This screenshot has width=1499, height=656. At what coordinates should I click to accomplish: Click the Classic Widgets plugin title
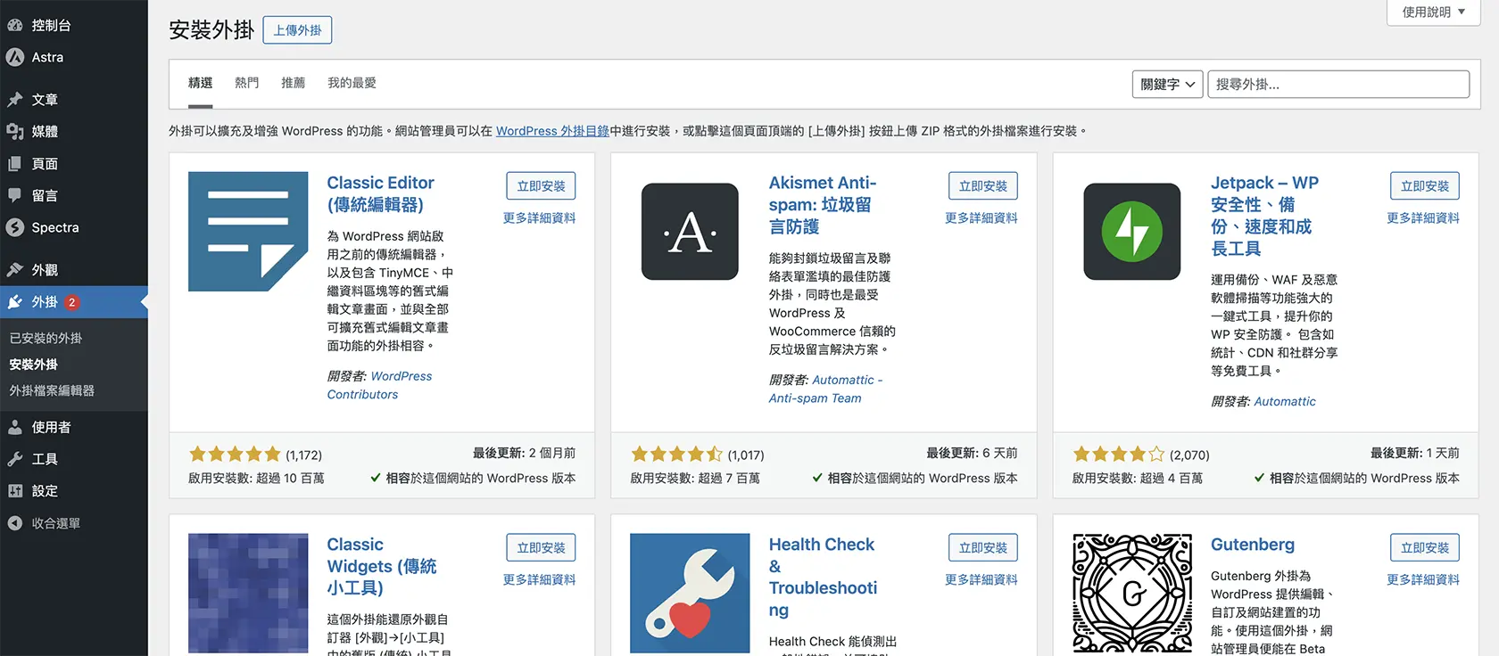382,566
